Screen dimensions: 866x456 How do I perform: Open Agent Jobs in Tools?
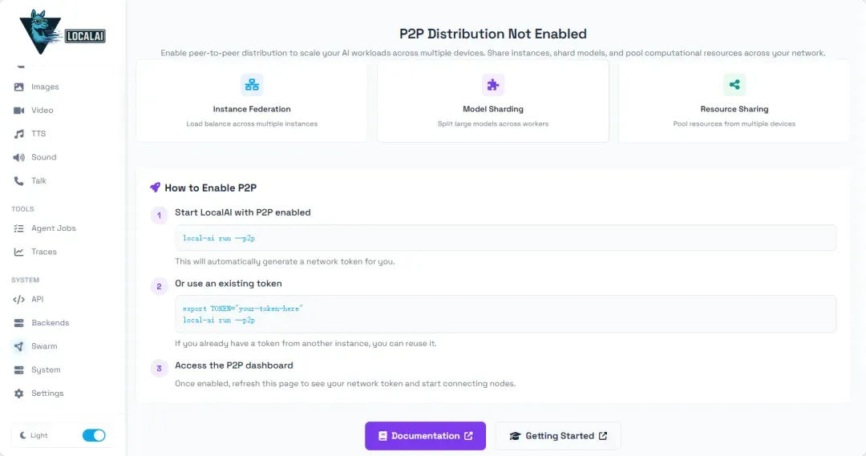[53, 228]
